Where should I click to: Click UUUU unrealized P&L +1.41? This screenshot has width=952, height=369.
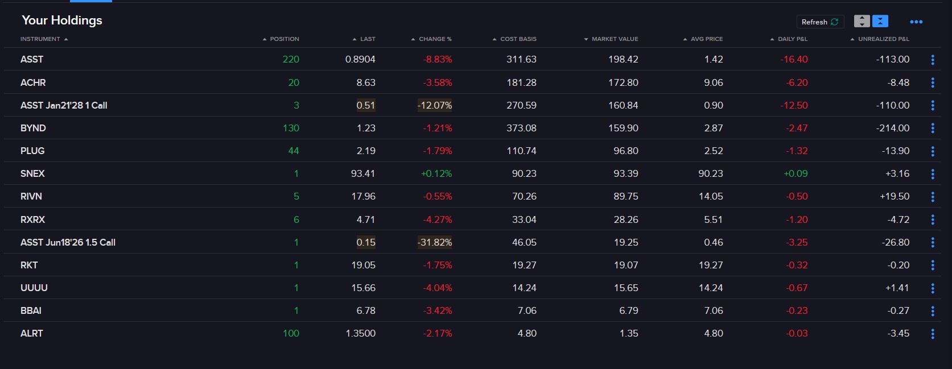pyautogui.click(x=897, y=288)
